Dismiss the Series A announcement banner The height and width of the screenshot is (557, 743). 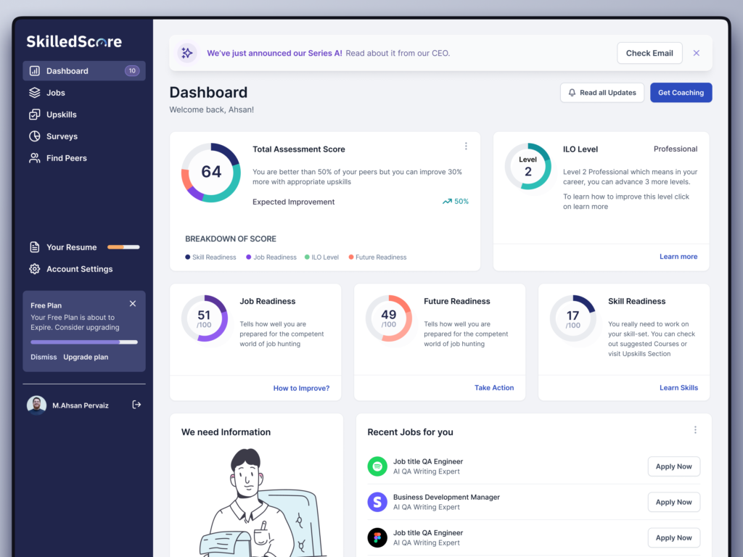[x=697, y=53]
